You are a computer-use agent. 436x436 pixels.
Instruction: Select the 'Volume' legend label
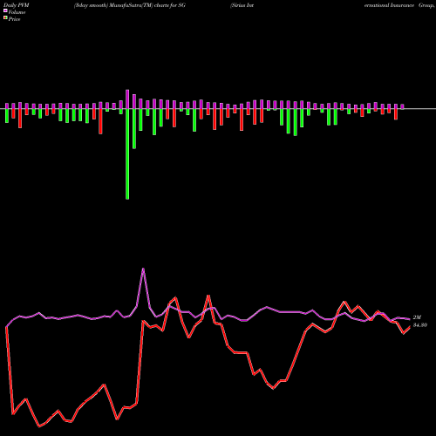click(x=17, y=12)
